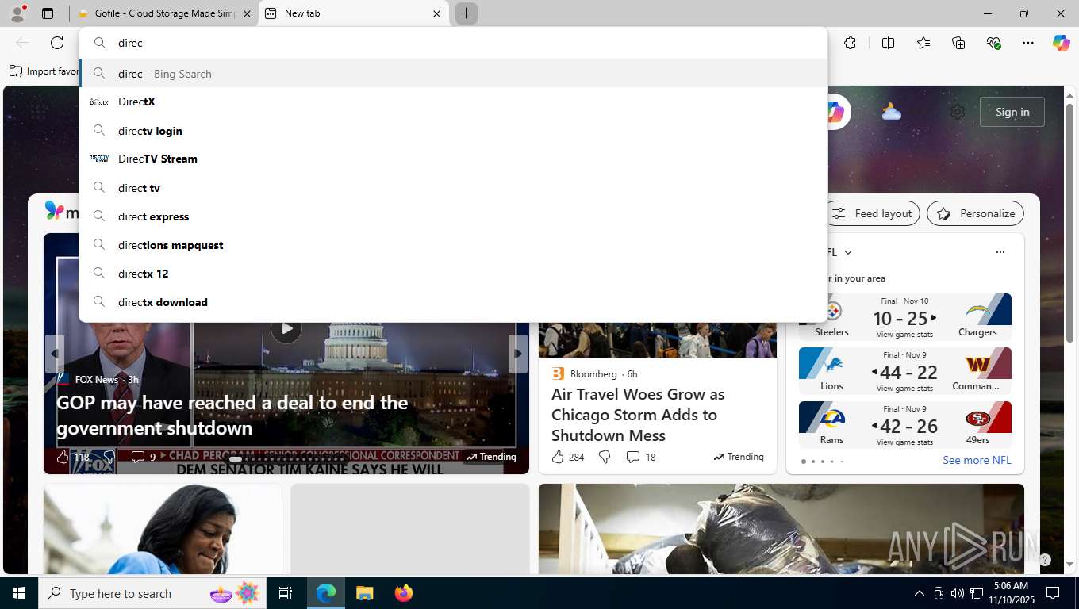The width and height of the screenshot is (1079, 609).
Task: Open the Personalize button
Action: [x=975, y=213]
